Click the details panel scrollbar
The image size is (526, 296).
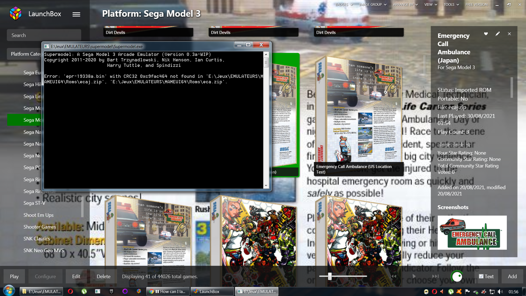pyautogui.click(x=511, y=87)
